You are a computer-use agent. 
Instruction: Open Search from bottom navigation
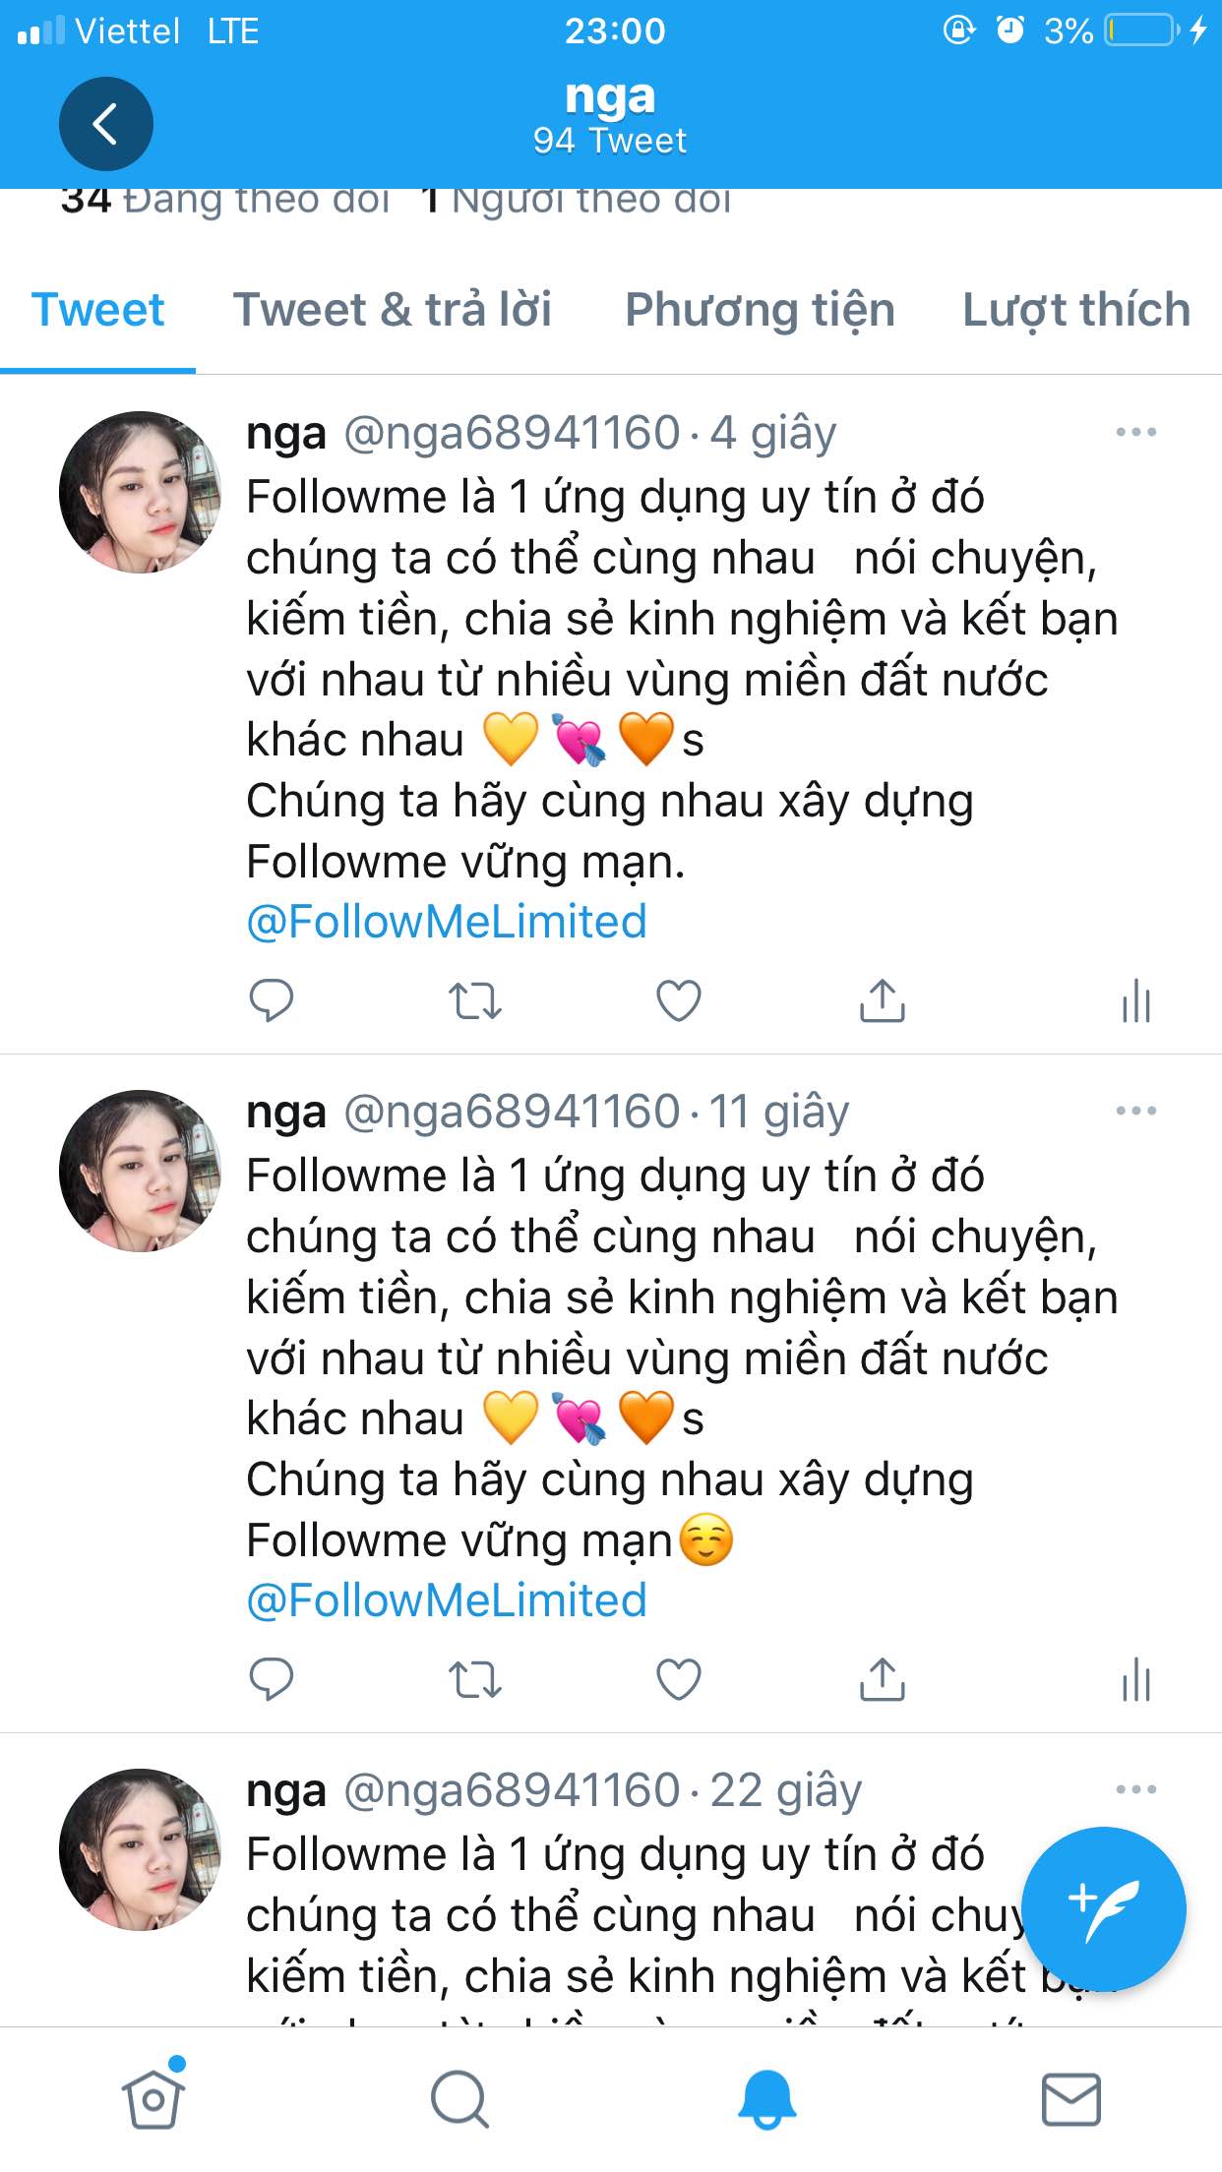[459, 2099]
